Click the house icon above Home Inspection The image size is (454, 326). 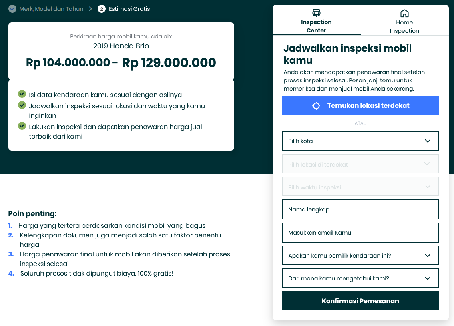404,13
